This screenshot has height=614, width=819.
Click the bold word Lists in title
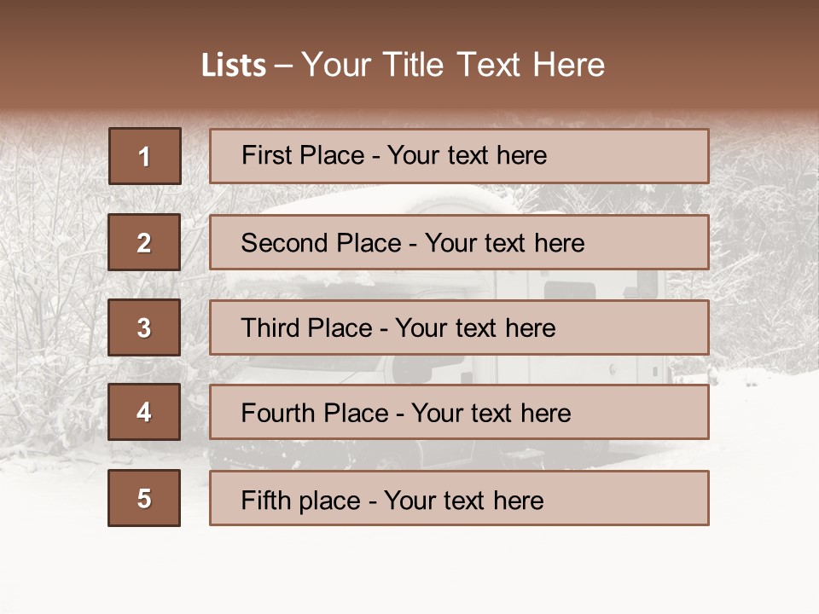[x=233, y=66]
